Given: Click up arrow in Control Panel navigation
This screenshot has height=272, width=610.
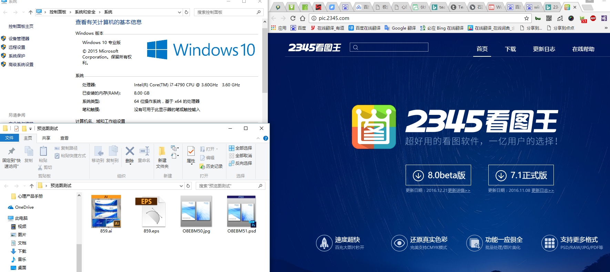Looking at the screenshot, I should [x=31, y=12].
